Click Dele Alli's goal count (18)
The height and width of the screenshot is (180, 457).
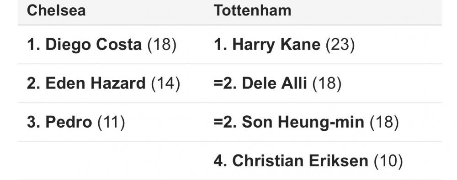tap(327, 84)
